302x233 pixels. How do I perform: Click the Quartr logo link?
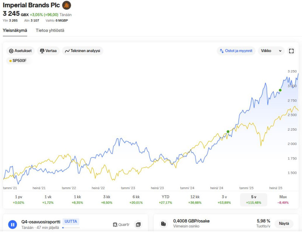tap(121, 225)
